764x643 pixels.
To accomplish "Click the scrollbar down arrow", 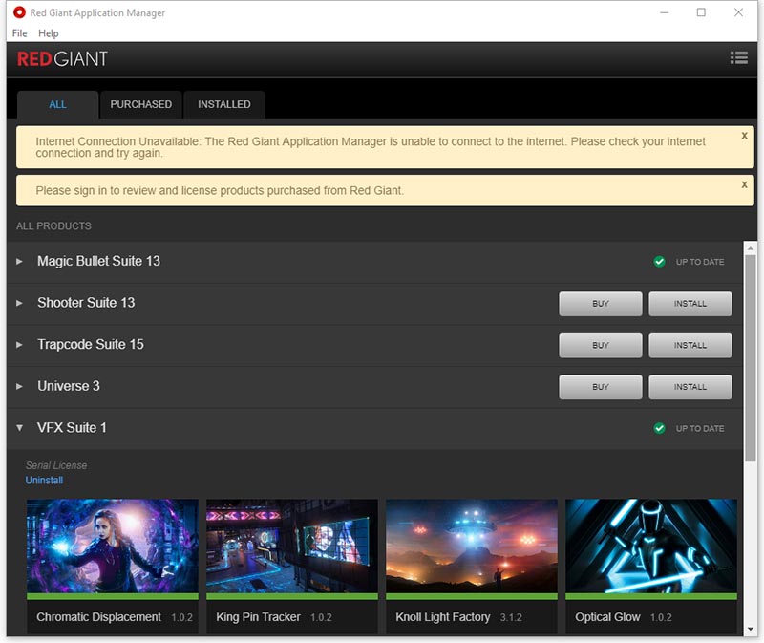I will point(750,629).
